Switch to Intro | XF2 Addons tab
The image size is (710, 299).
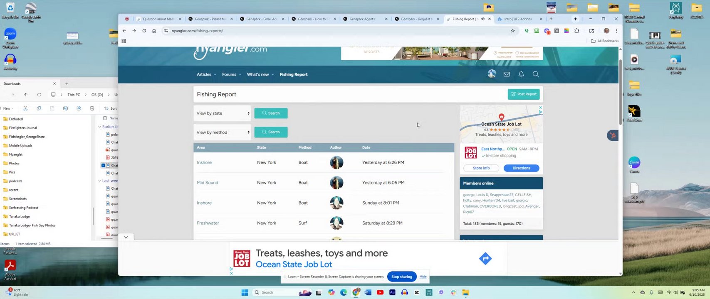pyautogui.click(x=520, y=19)
